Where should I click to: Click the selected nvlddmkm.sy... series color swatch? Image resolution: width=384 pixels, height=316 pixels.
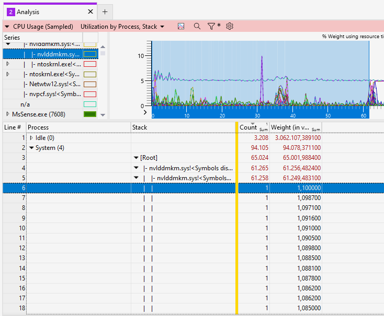(x=90, y=54)
